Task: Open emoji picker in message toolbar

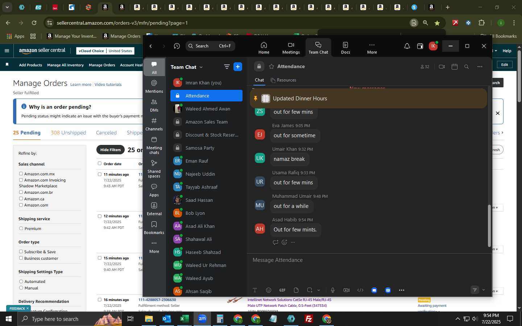Action: click(269, 290)
